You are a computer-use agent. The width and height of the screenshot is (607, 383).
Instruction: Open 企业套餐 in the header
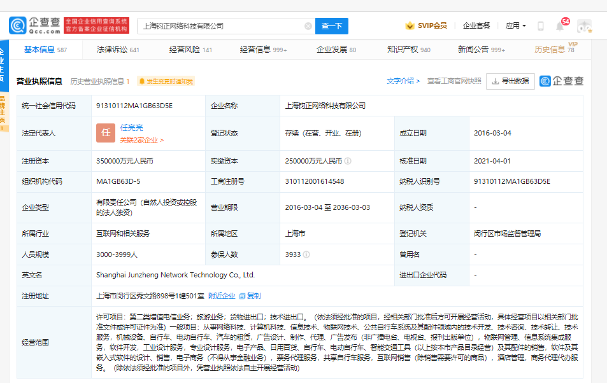[476, 25]
